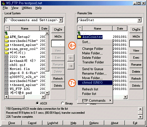147x127 pixels.
Task: Expand the FTP Commands submenu
Action: point(95,101)
